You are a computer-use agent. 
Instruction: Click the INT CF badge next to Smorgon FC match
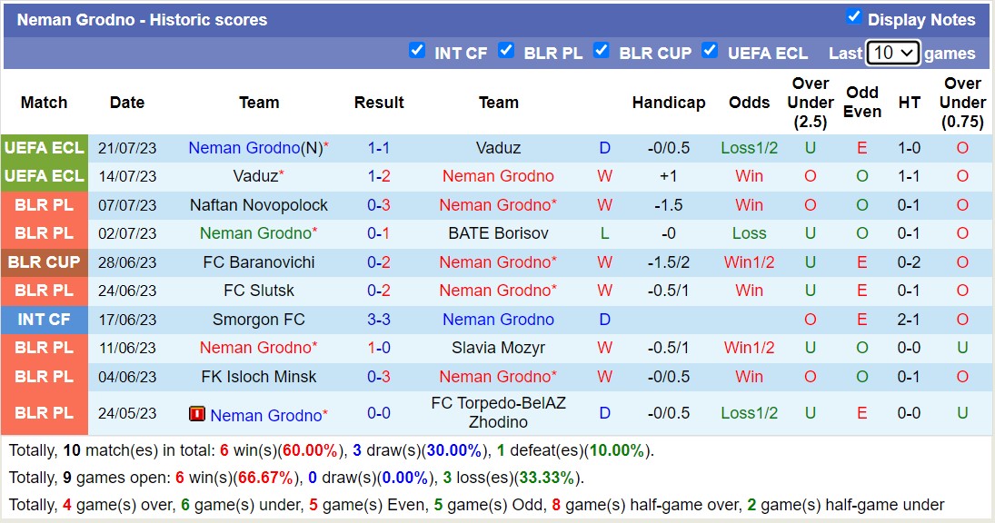click(45, 320)
